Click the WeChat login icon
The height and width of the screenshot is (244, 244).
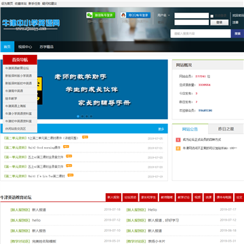pos(89,15)
